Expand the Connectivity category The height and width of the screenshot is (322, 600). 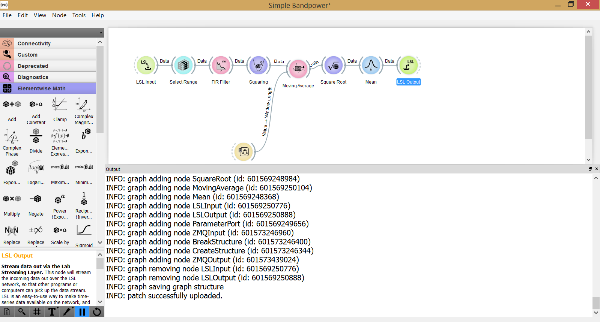point(48,43)
